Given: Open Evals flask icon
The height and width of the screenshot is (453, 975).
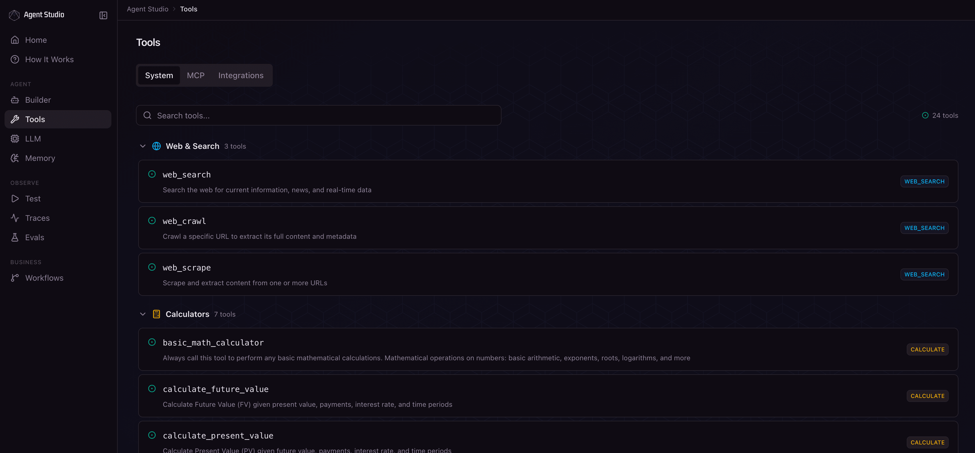Looking at the screenshot, I should (x=15, y=237).
